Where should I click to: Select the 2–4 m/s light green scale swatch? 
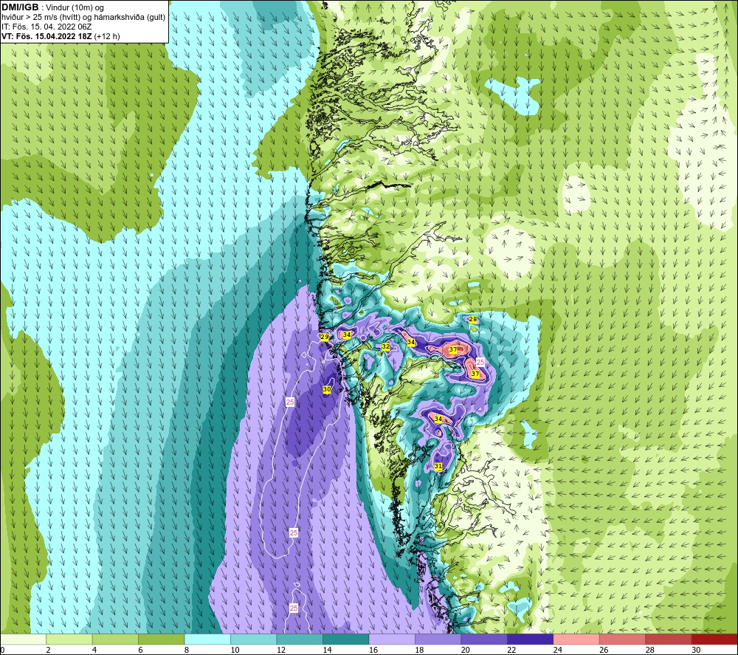pos(69,639)
